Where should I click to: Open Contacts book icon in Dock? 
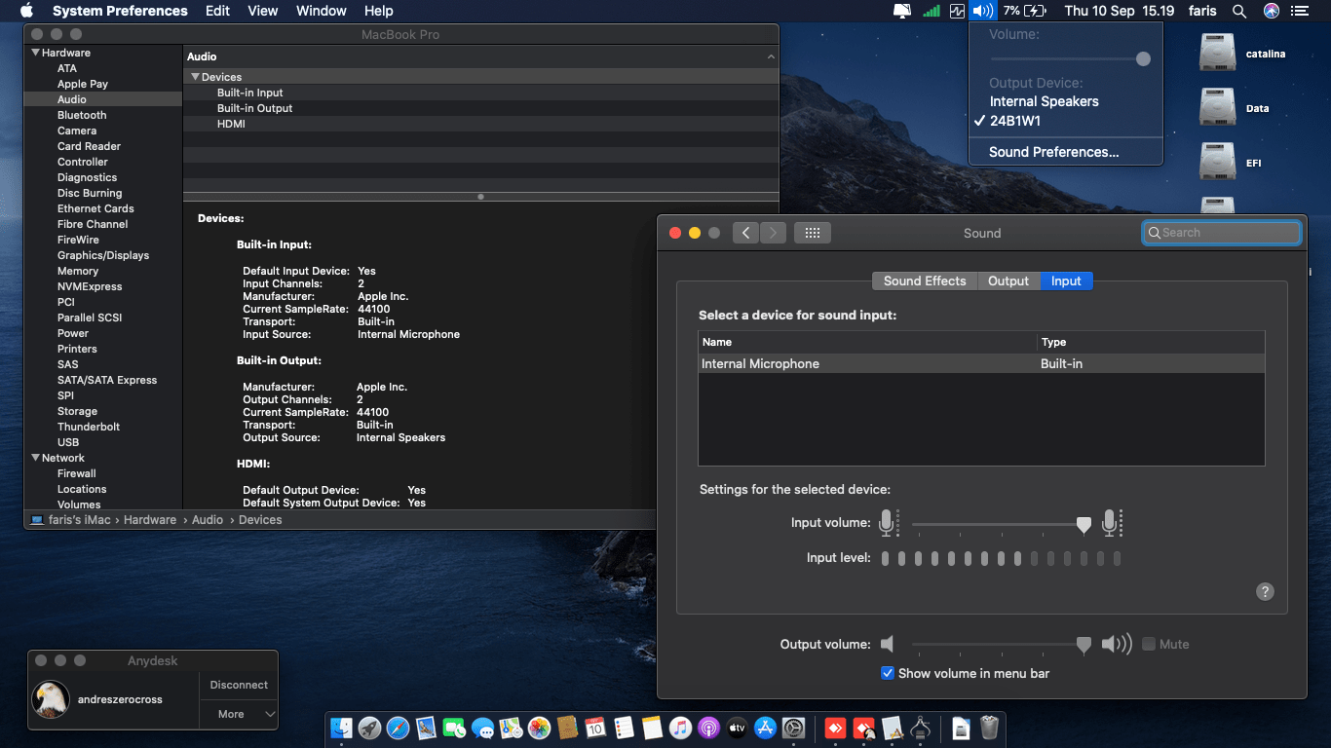tap(567, 728)
